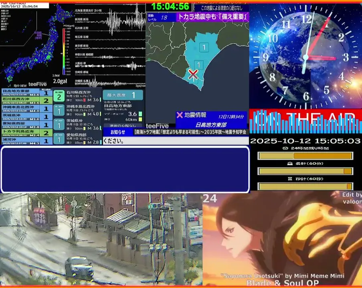Click the 長針(60分) minute progress bar
362x288 pixels.
pos(305,171)
